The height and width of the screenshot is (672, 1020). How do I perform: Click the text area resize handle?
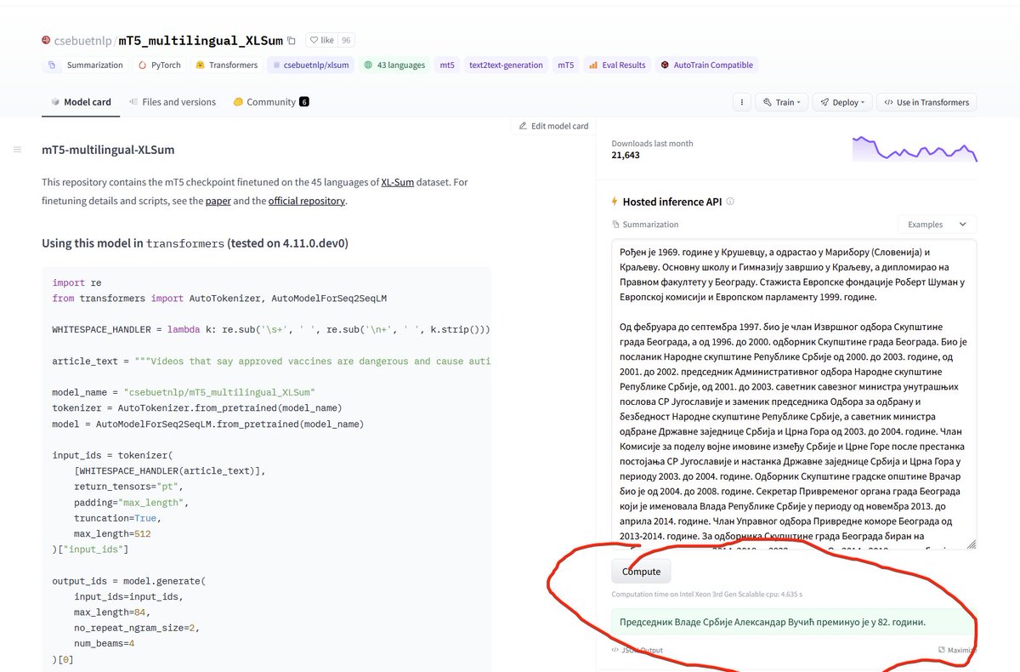click(x=971, y=544)
